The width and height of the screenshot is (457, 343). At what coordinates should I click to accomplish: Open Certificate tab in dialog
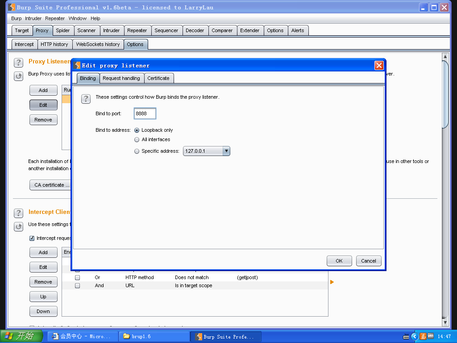pos(158,78)
